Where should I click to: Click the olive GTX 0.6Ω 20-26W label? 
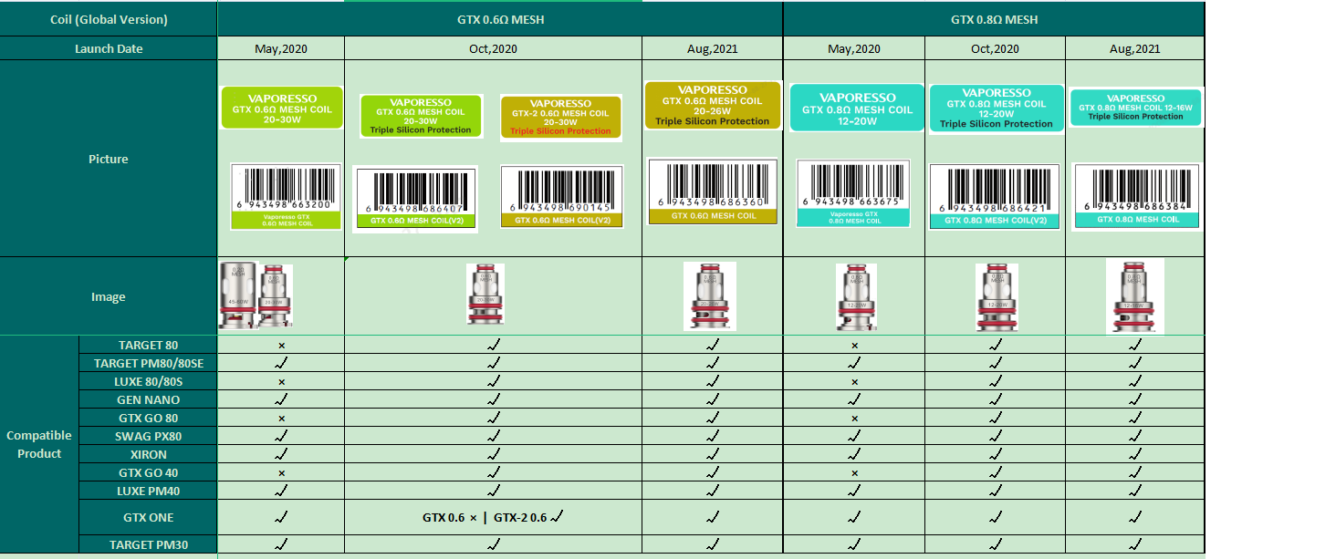click(x=713, y=106)
